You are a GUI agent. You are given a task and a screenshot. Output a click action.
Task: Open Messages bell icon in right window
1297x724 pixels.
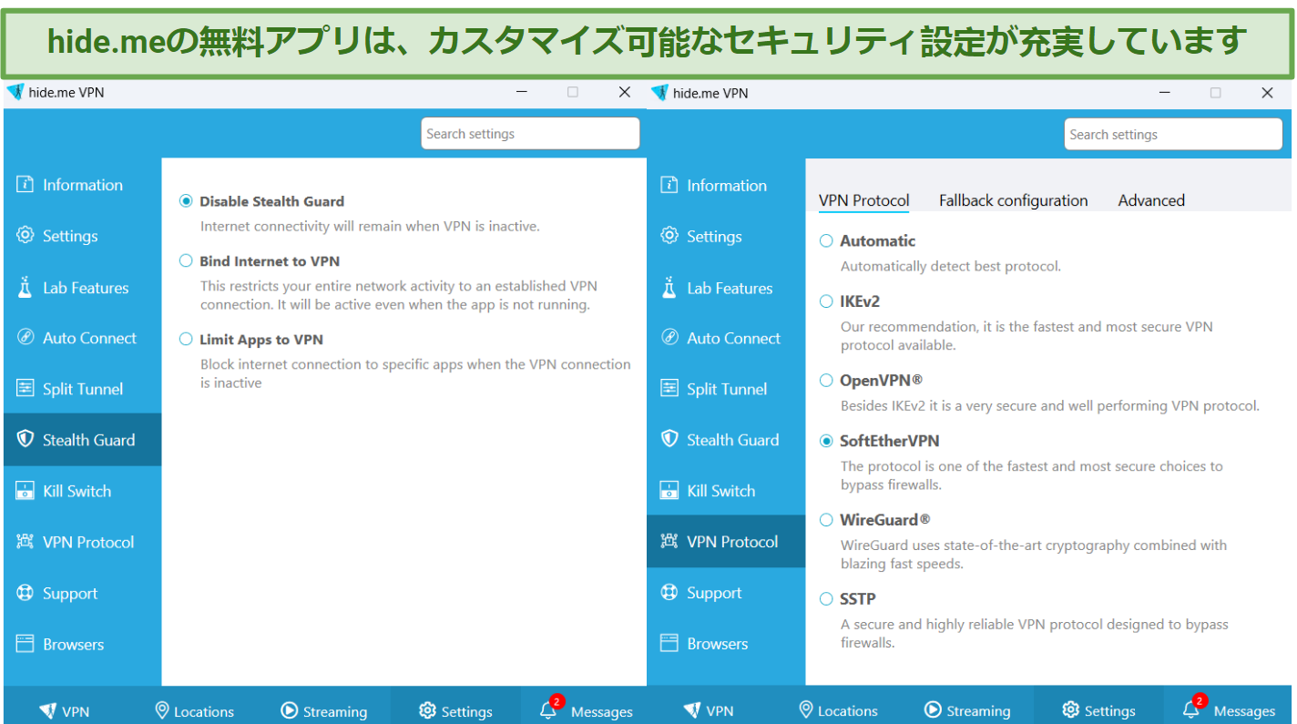tap(1191, 710)
